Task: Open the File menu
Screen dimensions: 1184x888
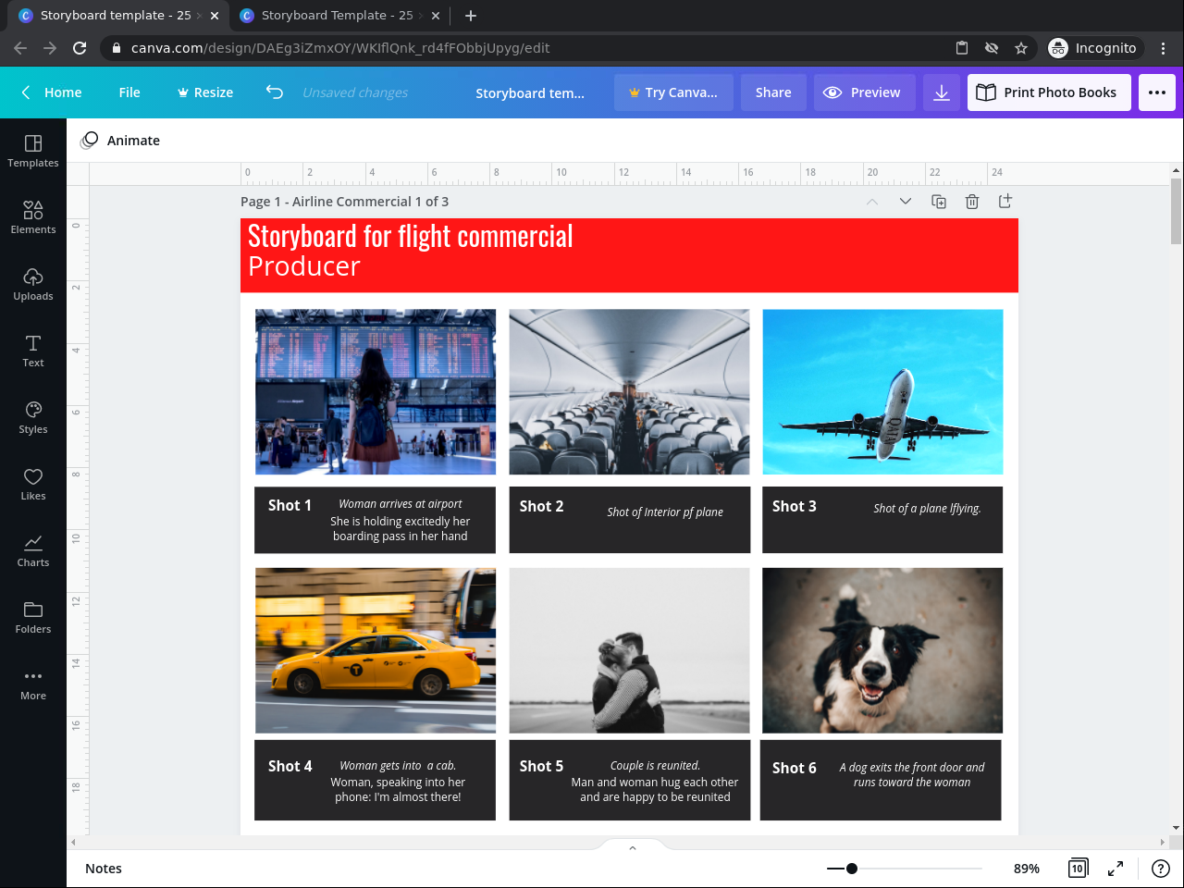Action: tap(129, 92)
